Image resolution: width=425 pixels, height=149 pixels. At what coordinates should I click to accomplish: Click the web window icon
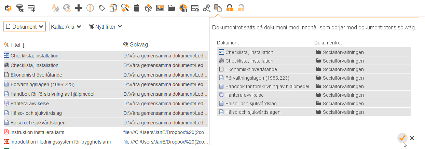click(x=195, y=8)
